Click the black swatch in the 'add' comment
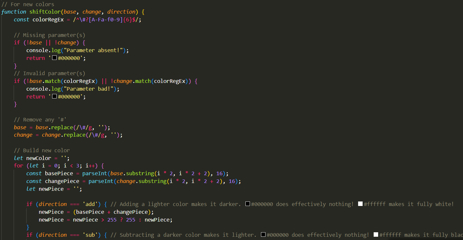 247,204
